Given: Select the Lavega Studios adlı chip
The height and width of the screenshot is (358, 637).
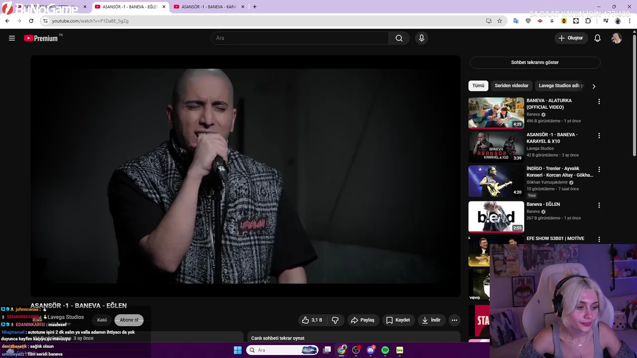Looking at the screenshot, I should [561, 86].
